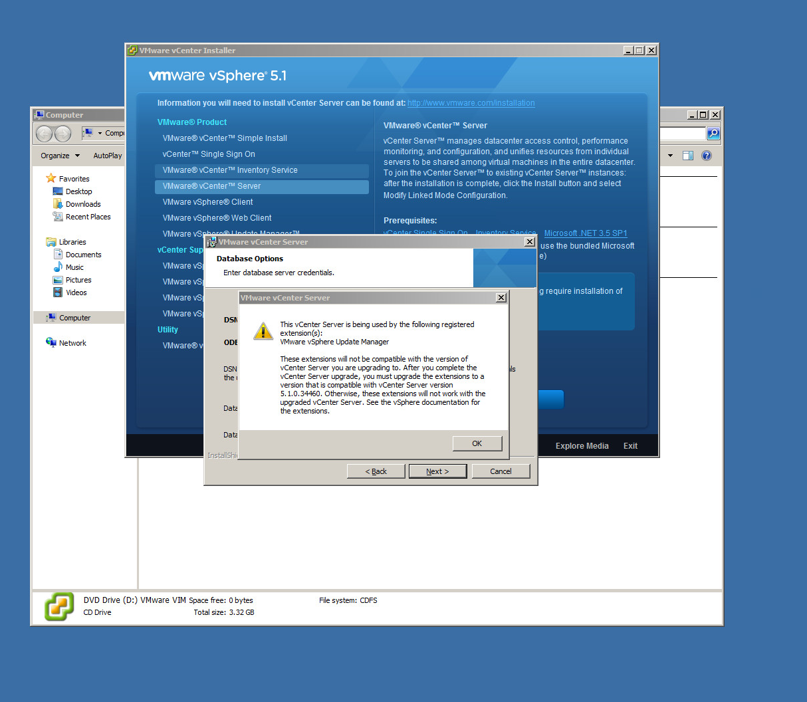Screen dimensions: 807x702
Task: Open the Music library
Action: coord(74,267)
